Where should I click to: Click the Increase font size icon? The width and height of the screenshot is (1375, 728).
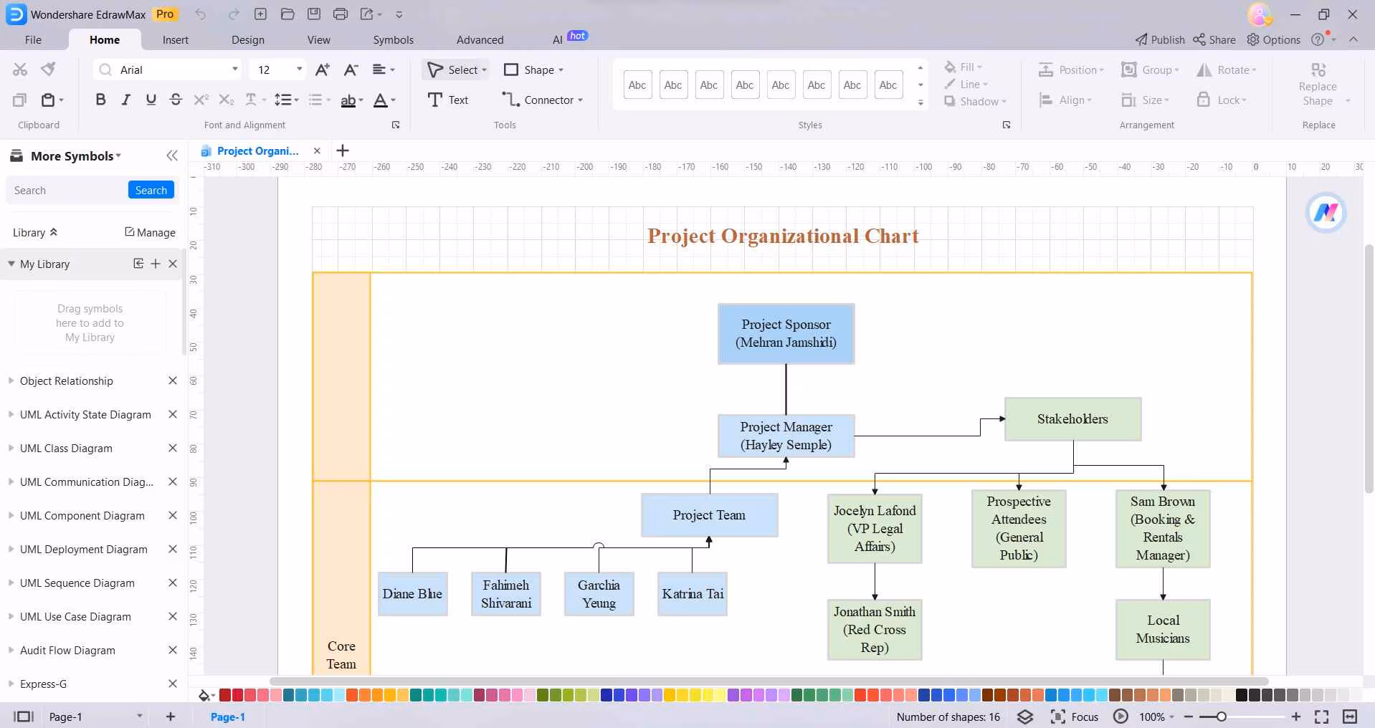click(x=323, y=70)
